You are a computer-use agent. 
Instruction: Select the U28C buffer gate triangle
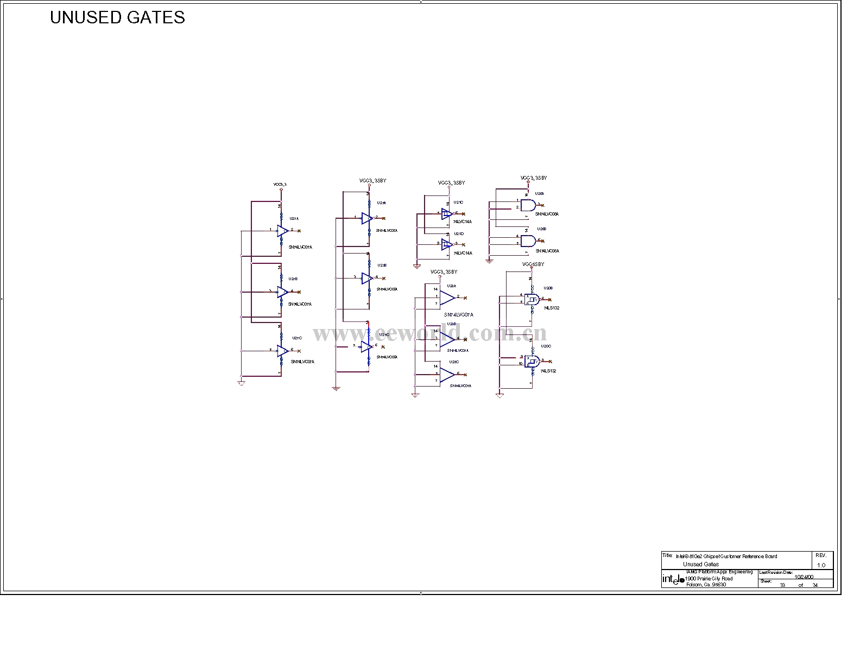[x=447, y=375]
